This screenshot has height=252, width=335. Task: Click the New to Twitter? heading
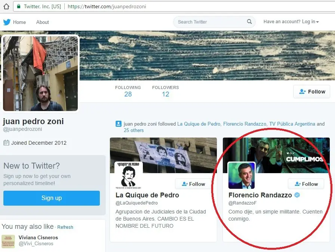tap(32, 166)
